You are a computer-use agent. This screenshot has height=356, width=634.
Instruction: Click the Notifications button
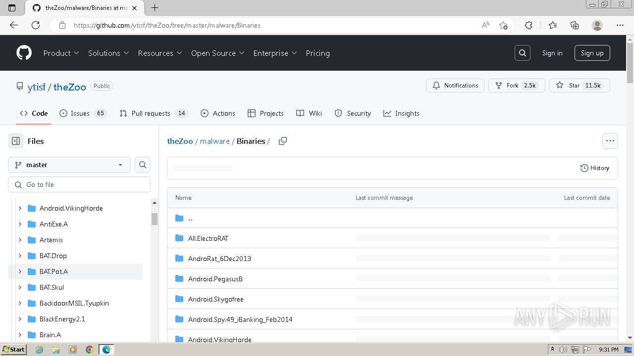coord(455,86)
